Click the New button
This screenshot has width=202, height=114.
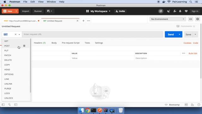[8, 11]
